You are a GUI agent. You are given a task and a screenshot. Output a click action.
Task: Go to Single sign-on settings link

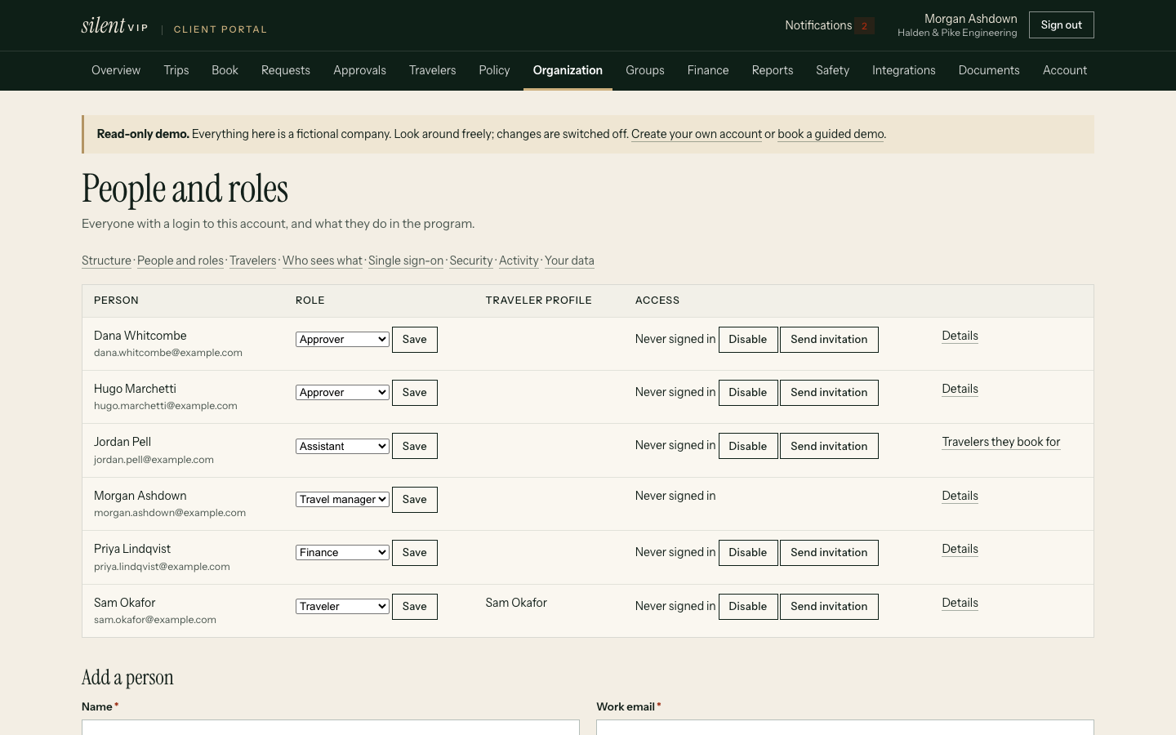coord(406,261)
